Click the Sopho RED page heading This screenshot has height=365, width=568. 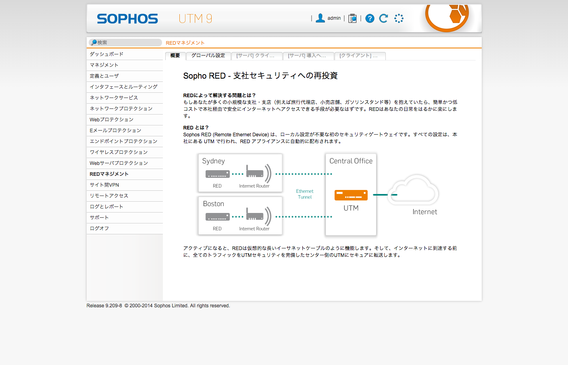tap(260, 75)
